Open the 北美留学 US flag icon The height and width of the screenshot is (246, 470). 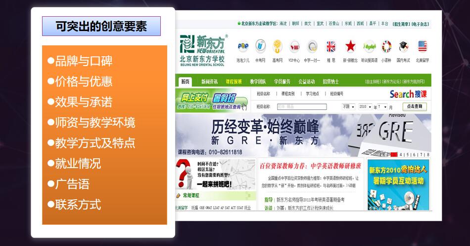[x=423, y=46]
